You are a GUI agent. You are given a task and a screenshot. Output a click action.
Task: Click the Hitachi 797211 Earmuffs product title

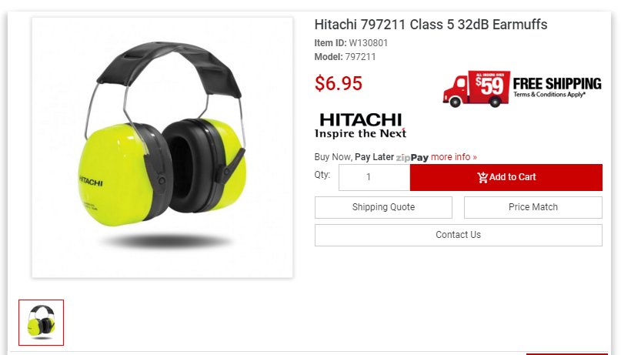coord(431,25)
